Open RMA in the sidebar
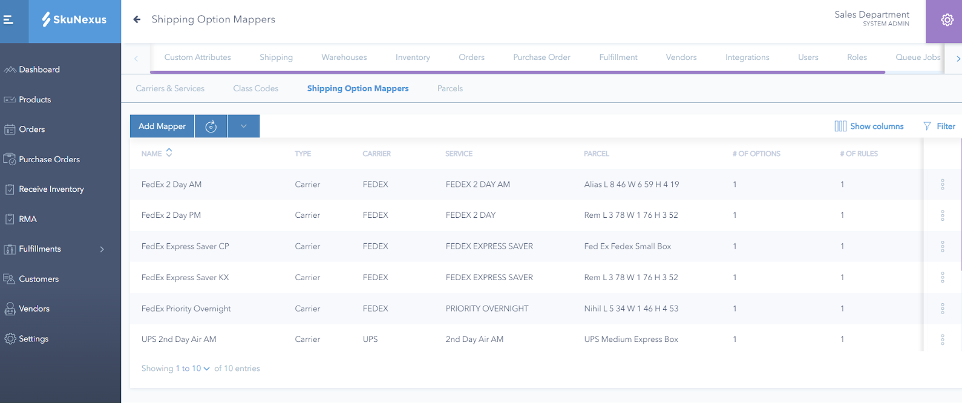962x403 pixels. click(27, 219)
